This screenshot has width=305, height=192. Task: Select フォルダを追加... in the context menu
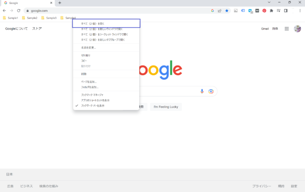pos(106,87)
